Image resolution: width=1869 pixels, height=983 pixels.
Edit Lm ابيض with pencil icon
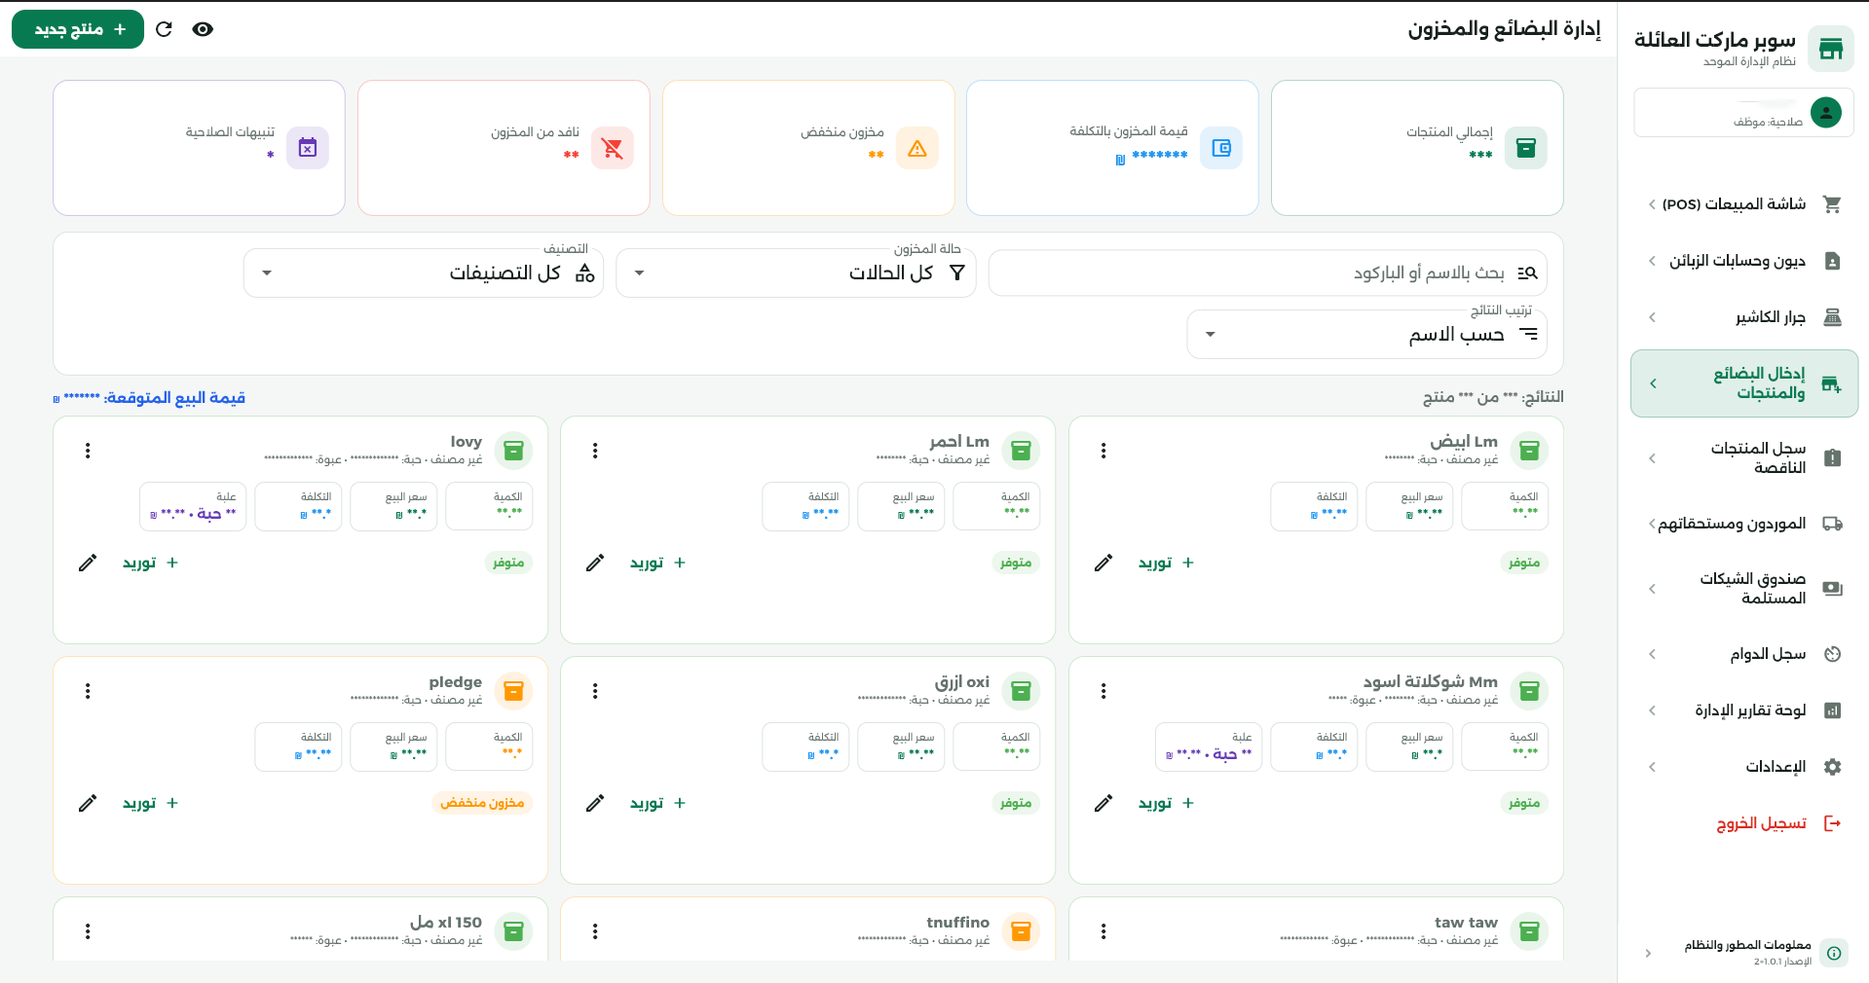coord(1103,563)
